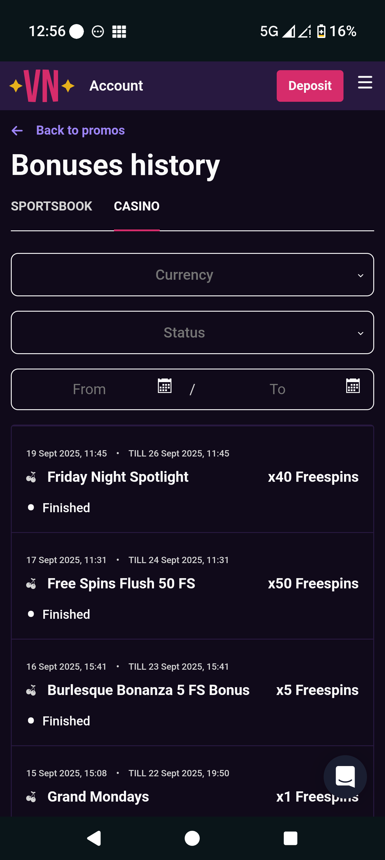Click the Status dropdown chevron arrow
The width and height of the screenshot is (385, 860).
[360, 333]
